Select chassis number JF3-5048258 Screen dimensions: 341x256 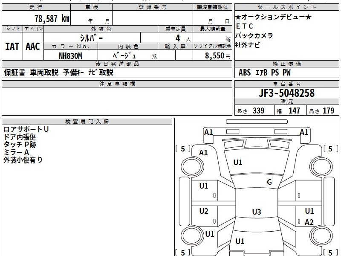pos(286,93)
